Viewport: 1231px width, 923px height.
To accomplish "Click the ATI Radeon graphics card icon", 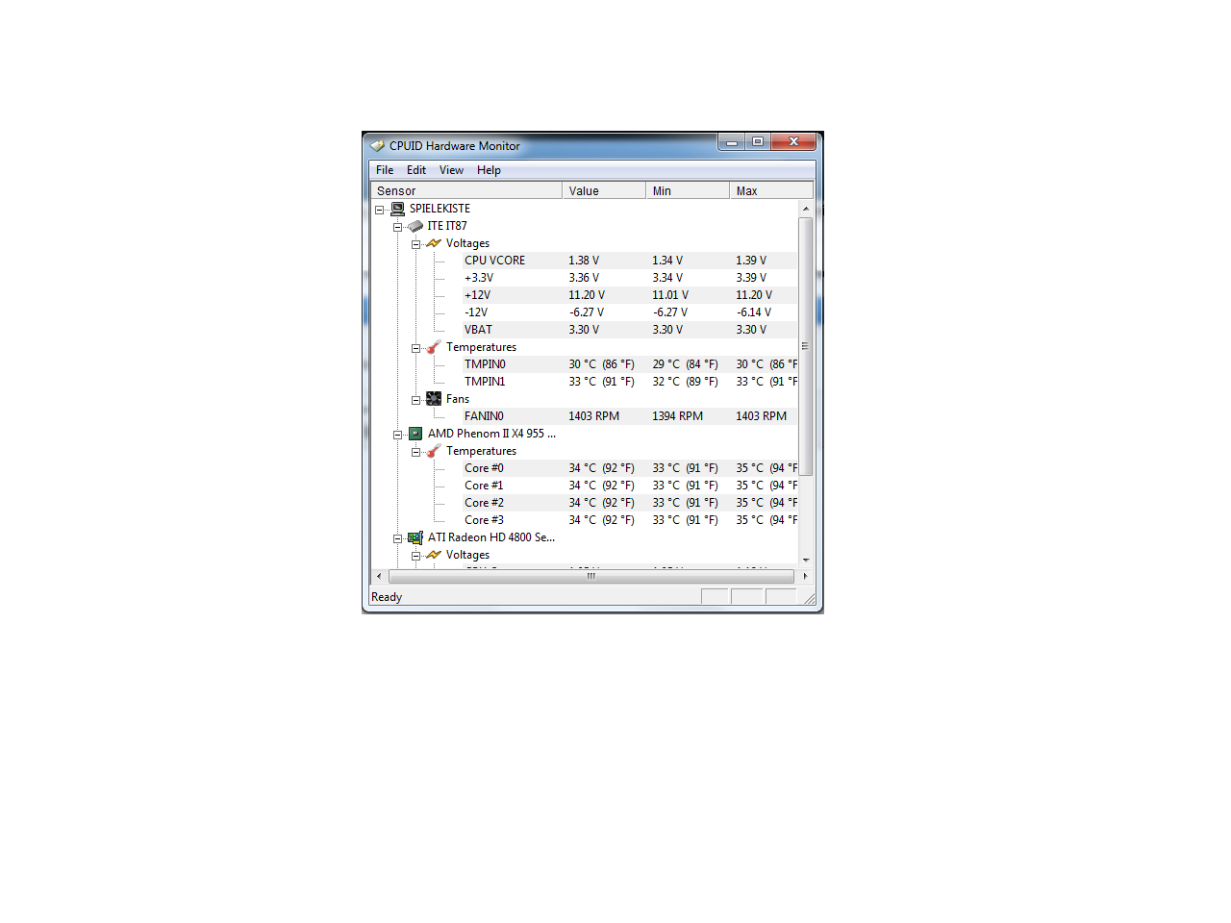I will [415, 537].
